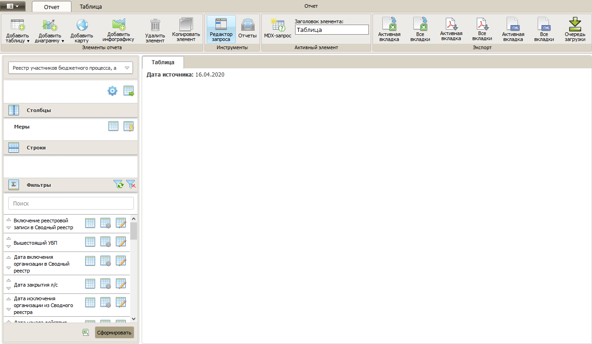Click the Меры table icon
Screen dimensions: 592x344
click(x=113, y=127)
